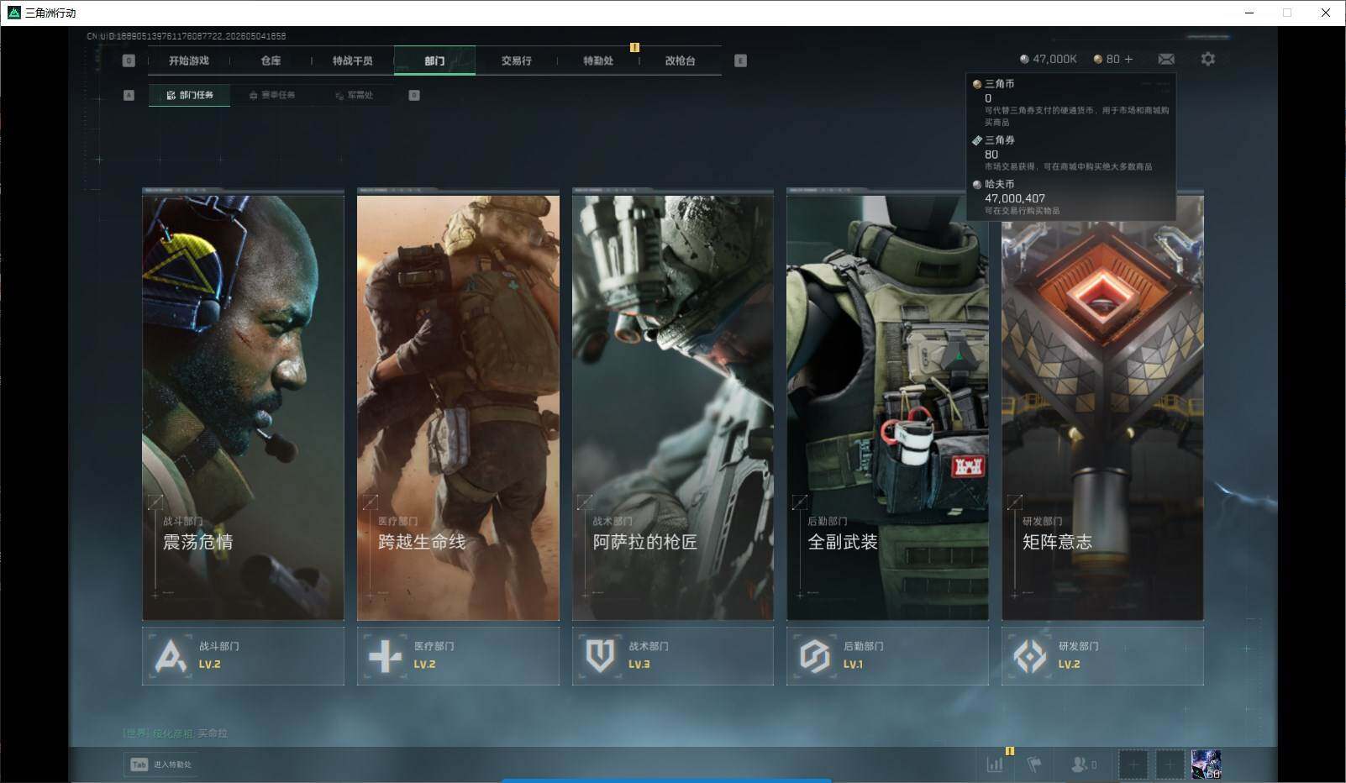Switch to the 改枪台 tab

click(x=680, y=60)
